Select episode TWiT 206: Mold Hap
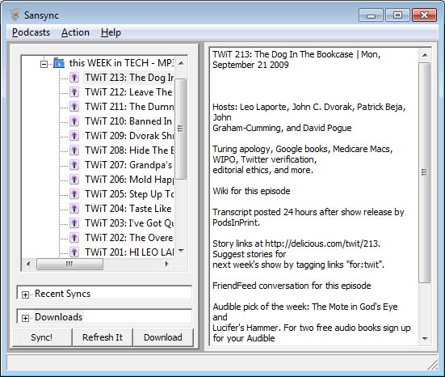 [x=129, y=180]
